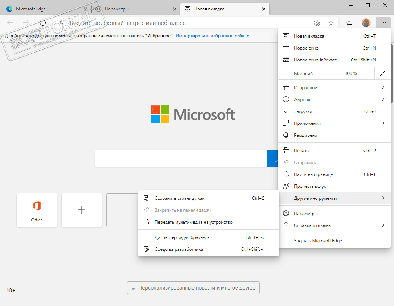Click the Microsoft search box
Viewport: 394px width, 306px height.
click(181, 158)
